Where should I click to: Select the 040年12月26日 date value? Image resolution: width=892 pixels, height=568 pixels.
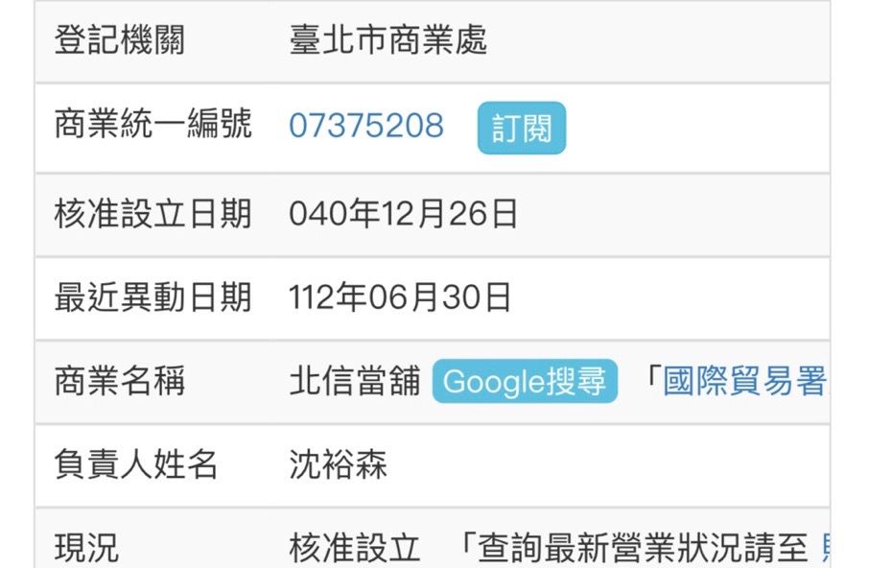pos(403,214)
